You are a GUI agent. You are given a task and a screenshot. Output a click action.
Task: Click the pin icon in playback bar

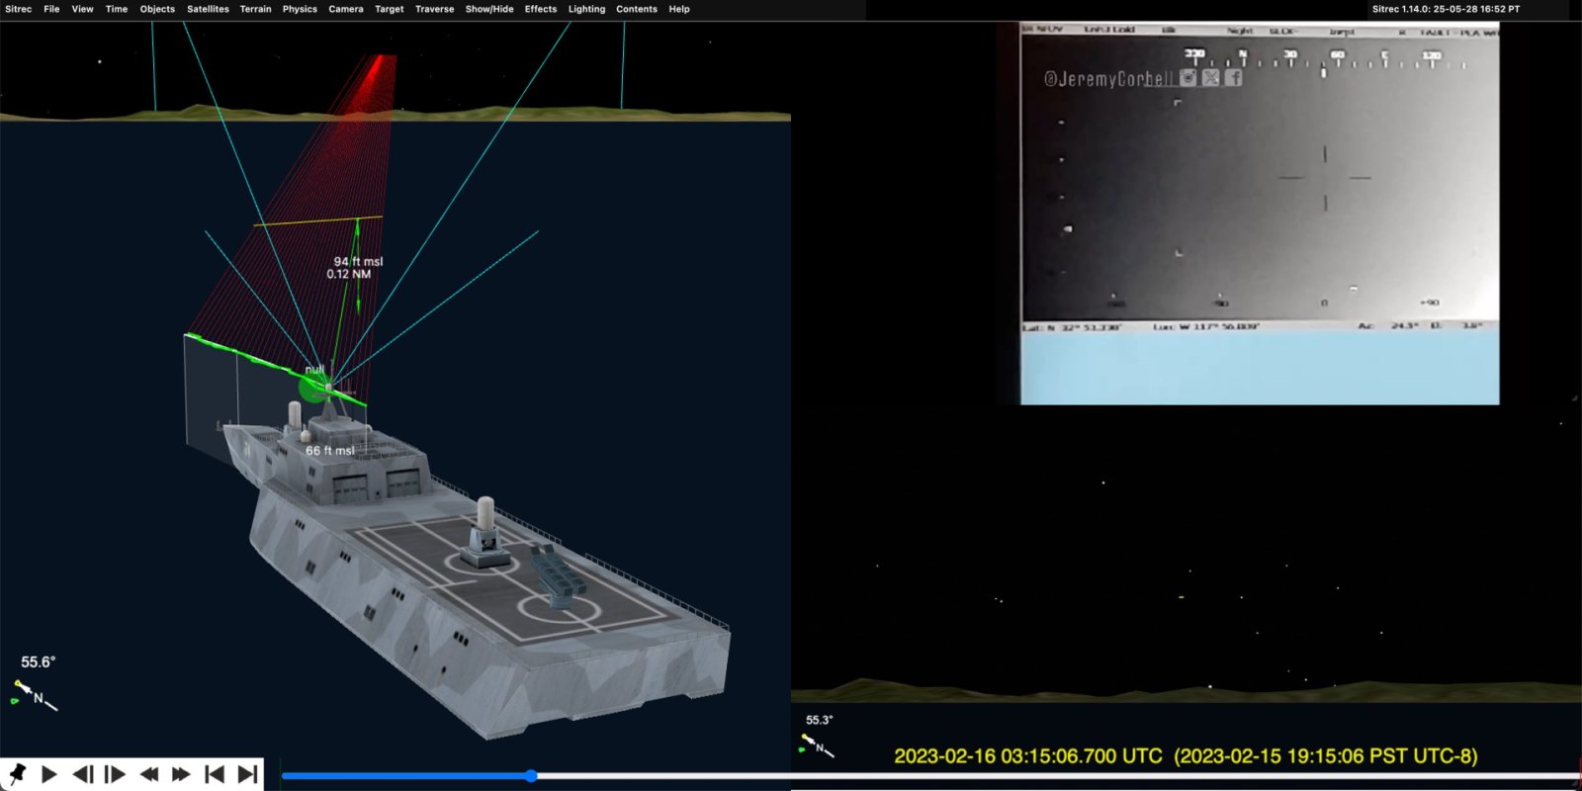[17, 774]
